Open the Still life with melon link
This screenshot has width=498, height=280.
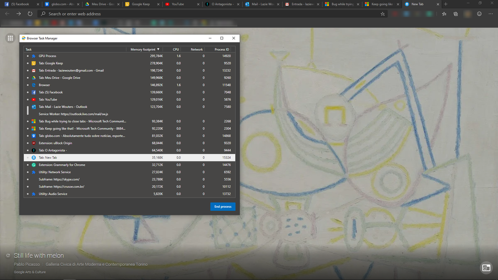point(39,255)
